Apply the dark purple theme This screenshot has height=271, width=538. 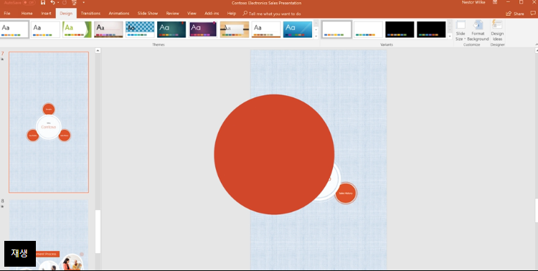tap(203, 29)
